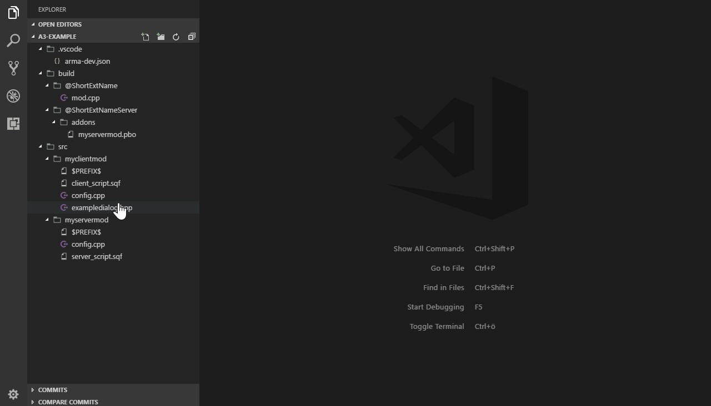Viewport: 711px width, 406px height.
Task: Open client_script.sqf file
Action: [x=96, y=183]
